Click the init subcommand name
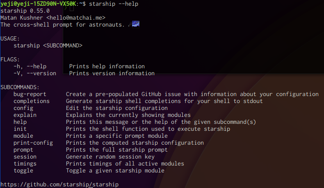The width and height of the screenshot is (324, 188). click(x=20, y=129)
